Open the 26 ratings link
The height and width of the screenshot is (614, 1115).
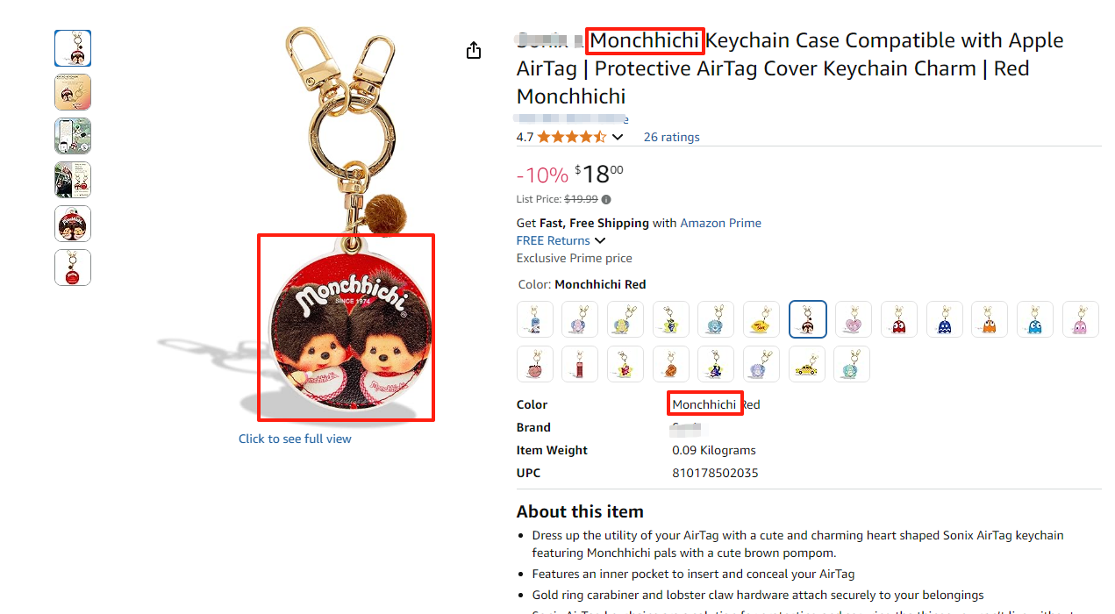tap(671, 137)
